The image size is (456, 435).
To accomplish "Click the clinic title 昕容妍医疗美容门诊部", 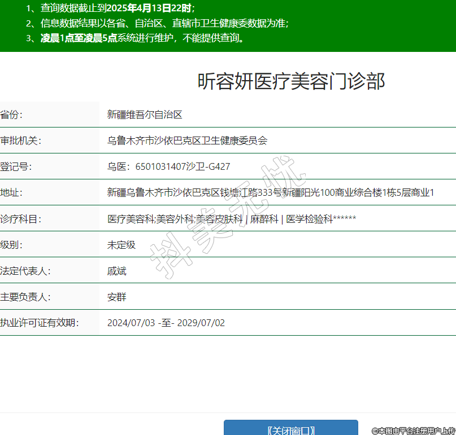I will [291, 82].
